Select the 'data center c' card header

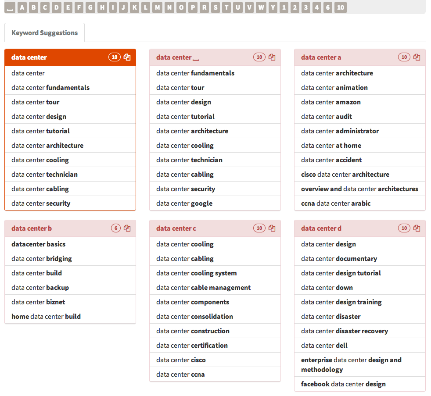click(215, 228)
